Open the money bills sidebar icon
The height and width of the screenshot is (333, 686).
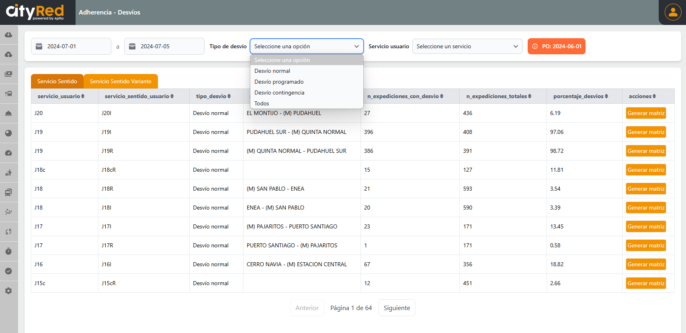(8, 74)
